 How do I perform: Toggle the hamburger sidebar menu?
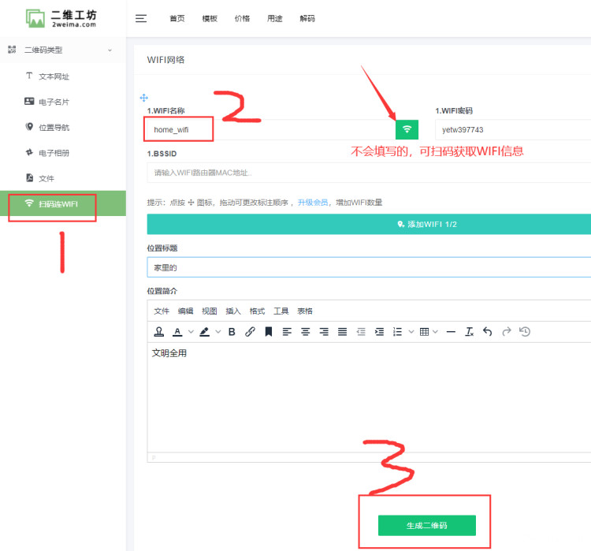141,19
